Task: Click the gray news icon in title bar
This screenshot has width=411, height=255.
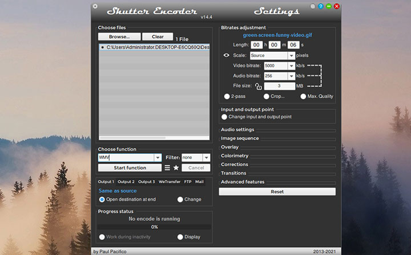Action: click(313, 6)
